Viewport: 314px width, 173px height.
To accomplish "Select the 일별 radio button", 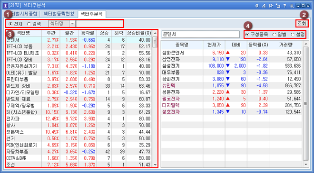I will click(x=275, y=35).
